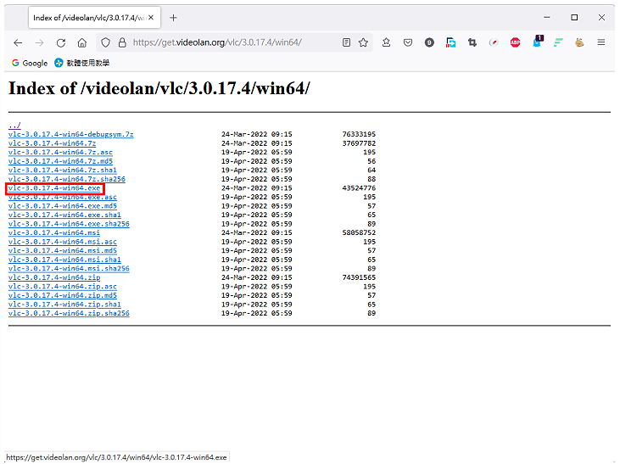Open vlc-3.0.17.4-win64.zip.asc signature
Viewport: 620px width, 464px height.
63,287
